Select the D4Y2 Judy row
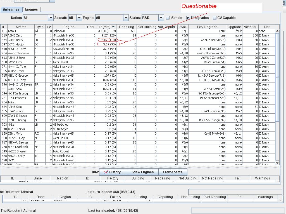 tap(138, 62)
